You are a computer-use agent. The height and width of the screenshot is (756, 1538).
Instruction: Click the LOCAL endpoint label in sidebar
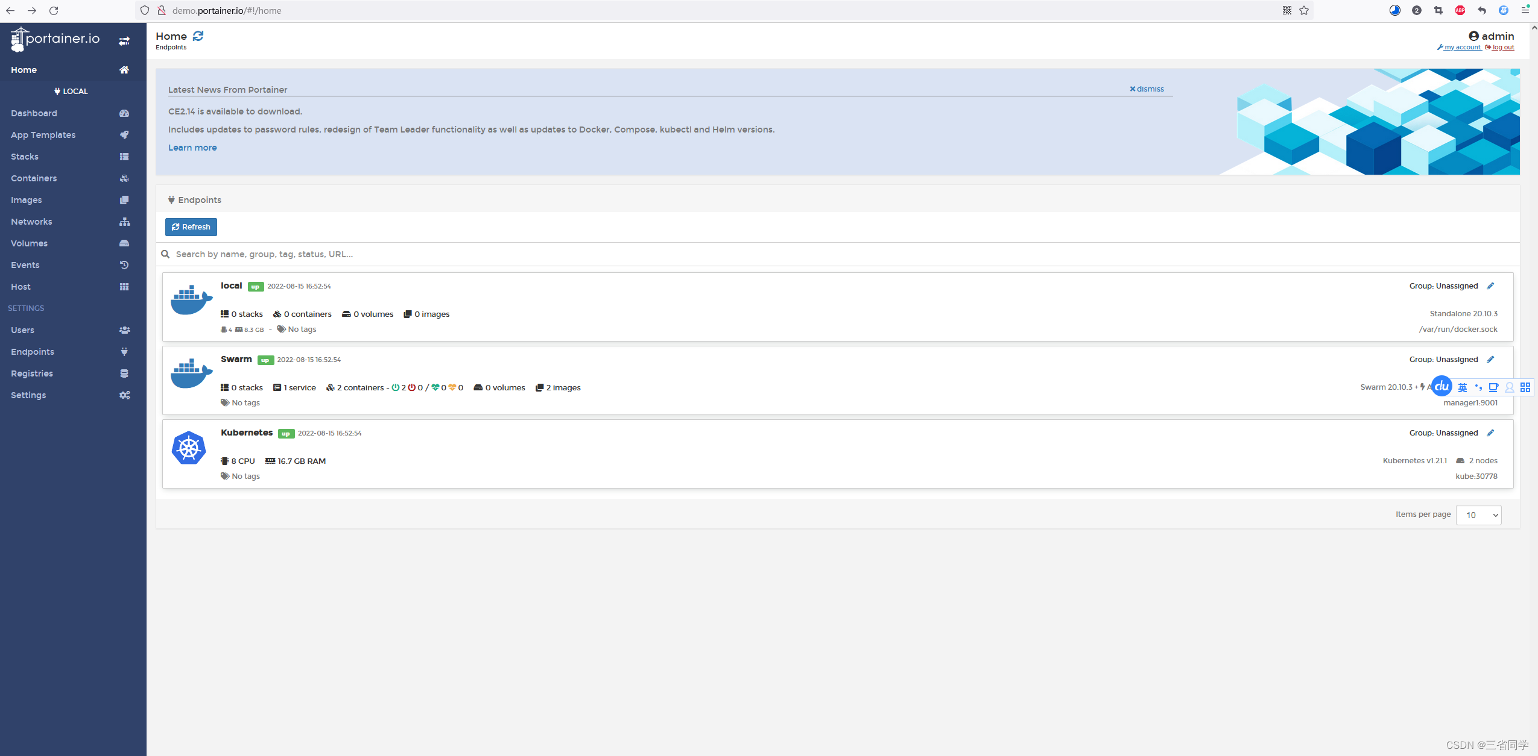pos(71,92)
